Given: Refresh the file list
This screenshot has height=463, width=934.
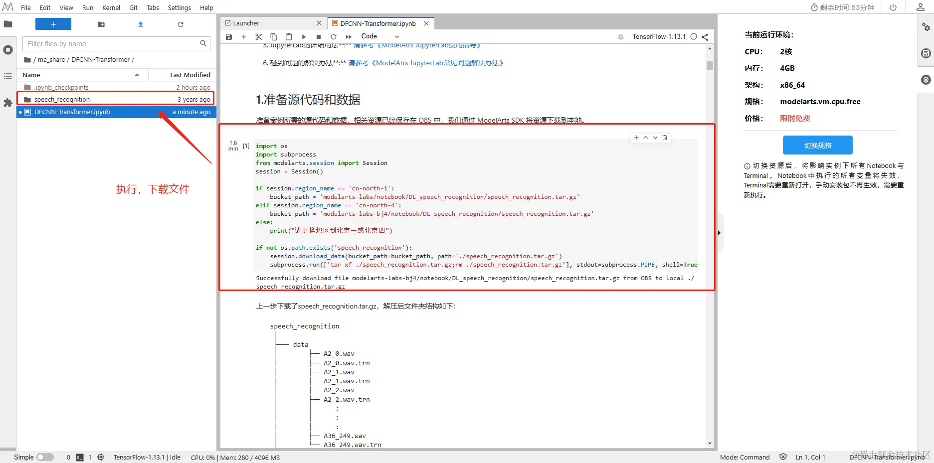Looking at the screenshot, I should (181, 24).
